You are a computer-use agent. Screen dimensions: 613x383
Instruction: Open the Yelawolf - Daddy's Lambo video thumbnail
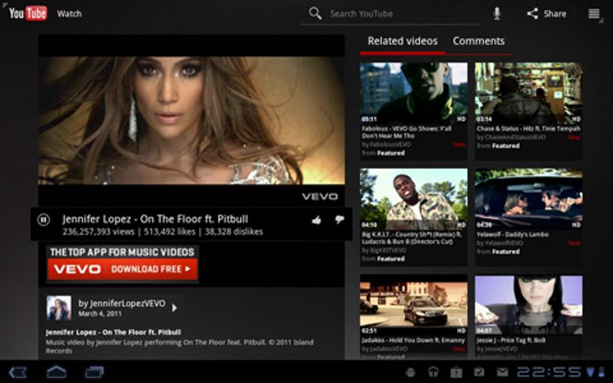point(528,198)
